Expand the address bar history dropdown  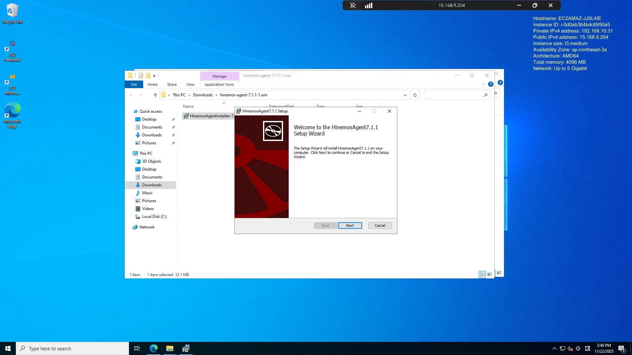pyautogui.click(x=405, y=95)
